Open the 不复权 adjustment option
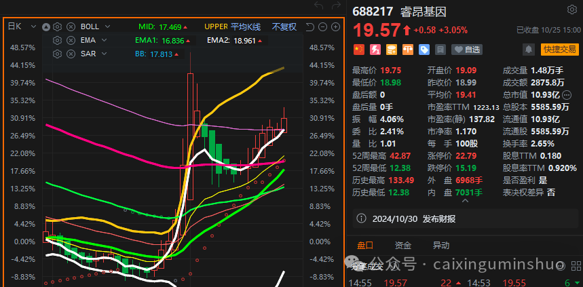 284,26
